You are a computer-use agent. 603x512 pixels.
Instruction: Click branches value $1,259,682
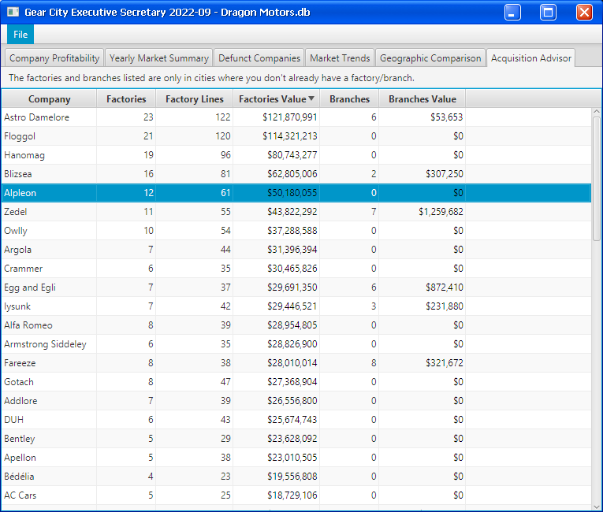pos(441,211)
